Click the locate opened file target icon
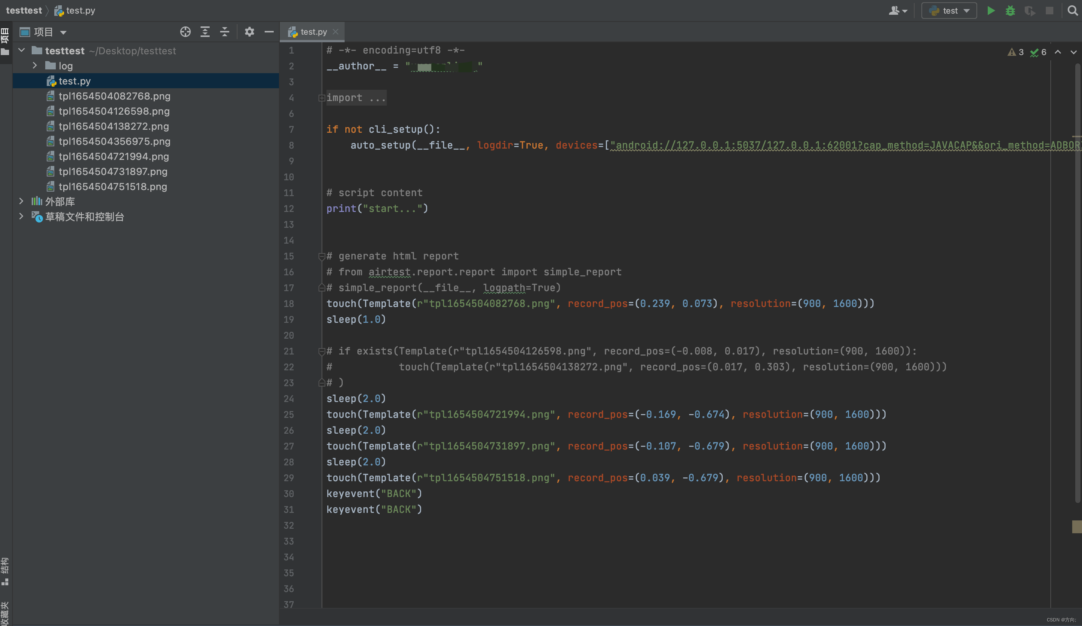 point(185,32)
